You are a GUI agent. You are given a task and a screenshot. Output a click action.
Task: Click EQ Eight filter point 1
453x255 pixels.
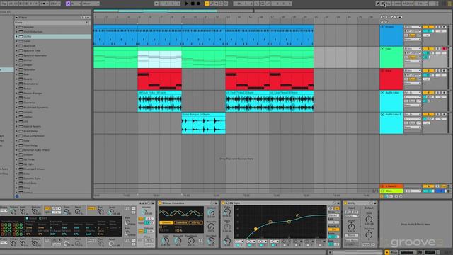click(x=256, y=229)
